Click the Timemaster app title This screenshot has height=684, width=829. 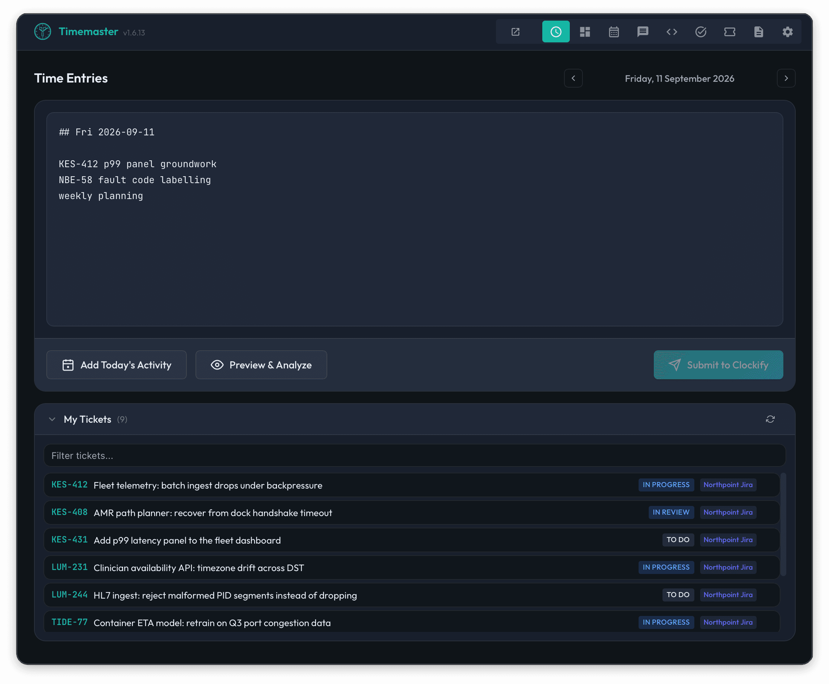pos(88,31)
